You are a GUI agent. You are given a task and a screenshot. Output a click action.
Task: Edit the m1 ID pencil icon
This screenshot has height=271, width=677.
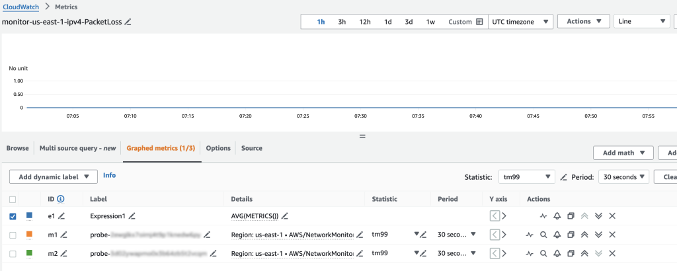[64, 235]
